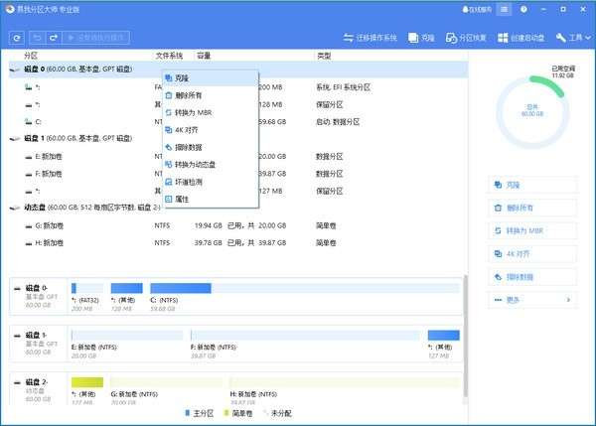Click the 删除所有 button in the right panel
This screenshot has width=596, height=426.
pos(532,208)
